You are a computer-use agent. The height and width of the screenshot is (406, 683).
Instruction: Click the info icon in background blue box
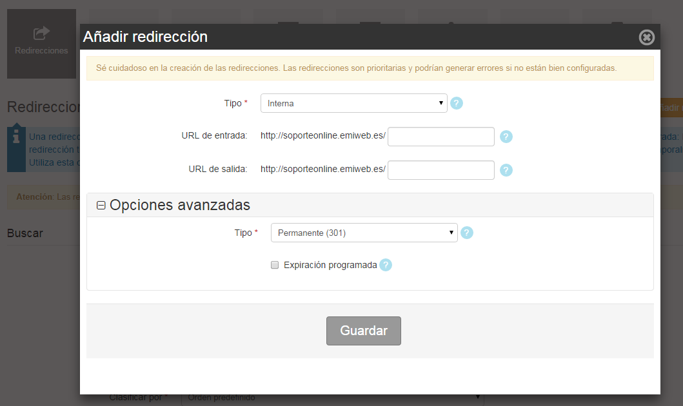tap(16, 136)
